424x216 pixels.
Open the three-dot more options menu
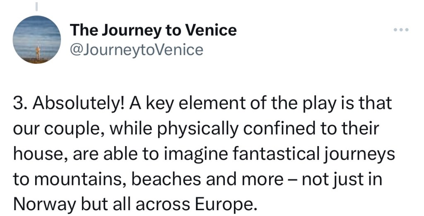point(400,31)
